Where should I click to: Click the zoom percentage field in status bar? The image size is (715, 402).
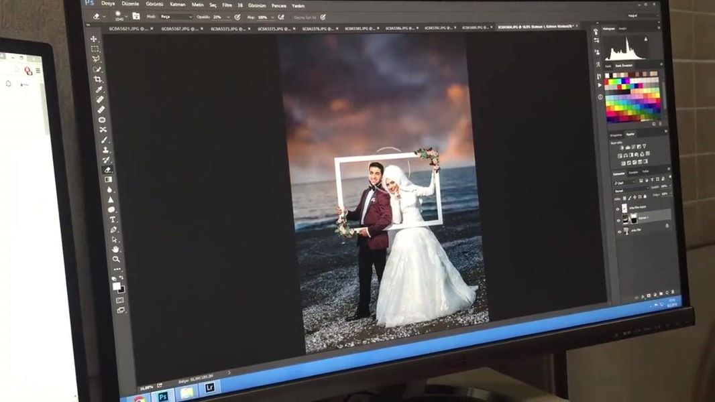point(147,387)
